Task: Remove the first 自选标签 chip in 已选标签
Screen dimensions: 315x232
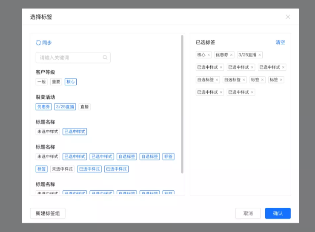Action: click(x=217, y=80)
